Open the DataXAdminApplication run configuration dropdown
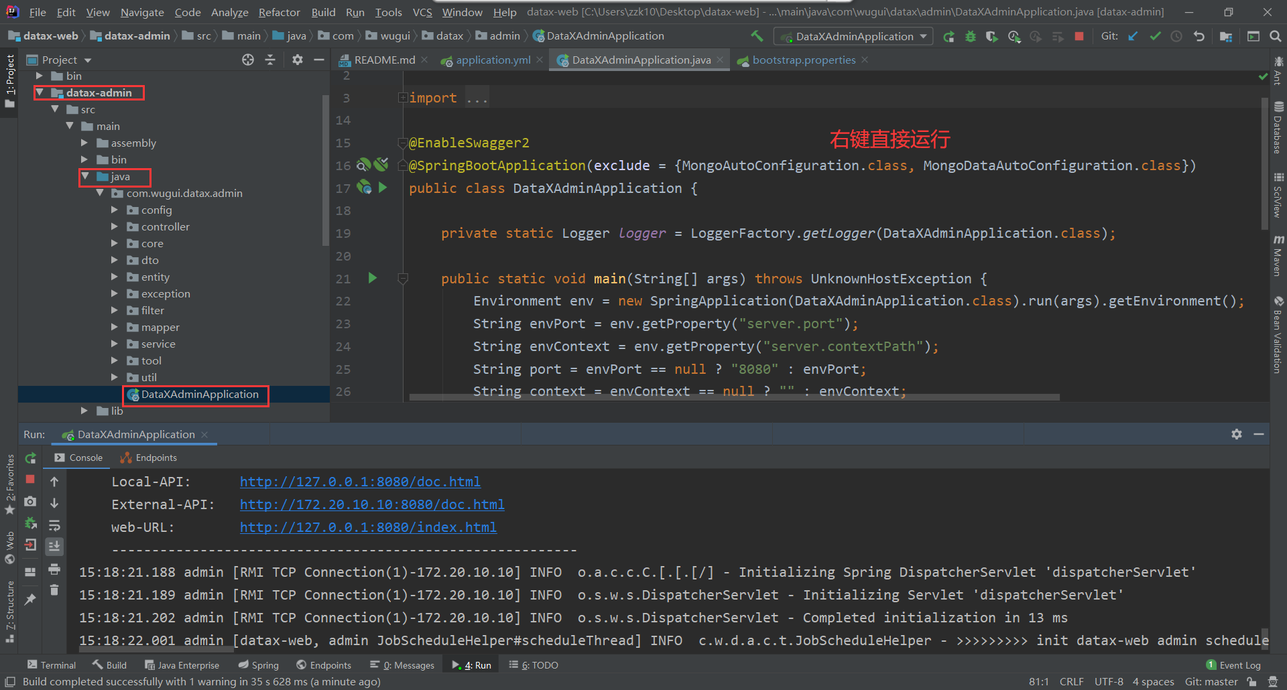The image size is (1287, 690). 853,37
